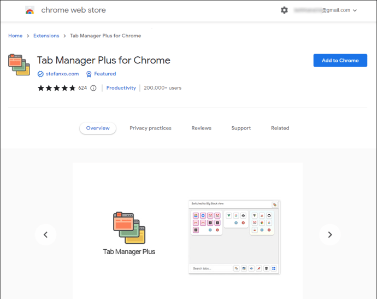The image size is (377, 299).
Task: Open the Reviews tab
Action: [x=201, y=128]
